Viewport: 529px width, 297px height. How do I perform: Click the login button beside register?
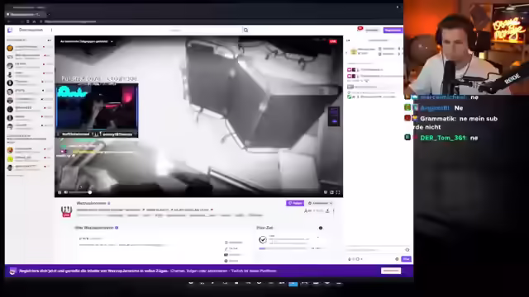[372, 30]
